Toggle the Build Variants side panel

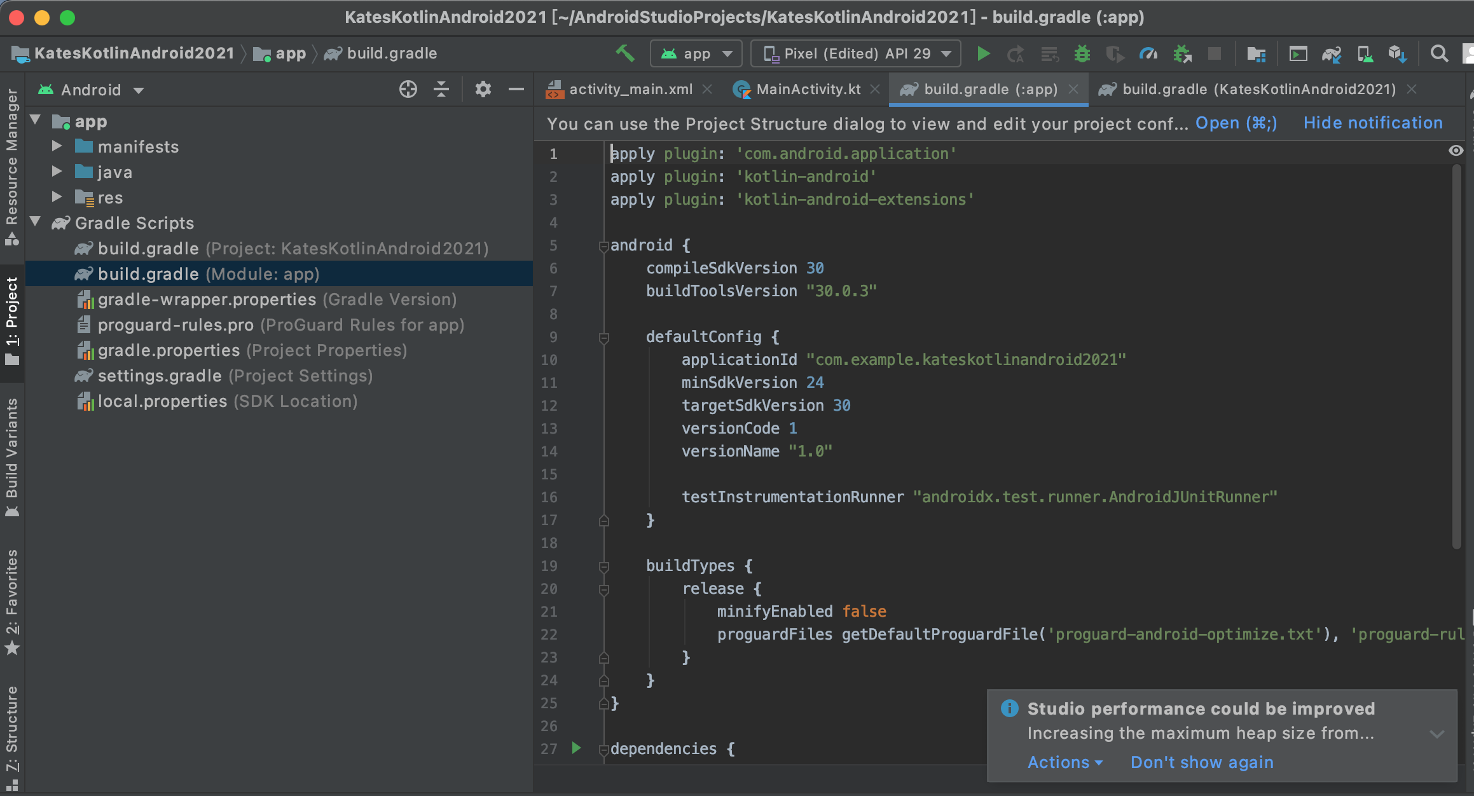11,456
